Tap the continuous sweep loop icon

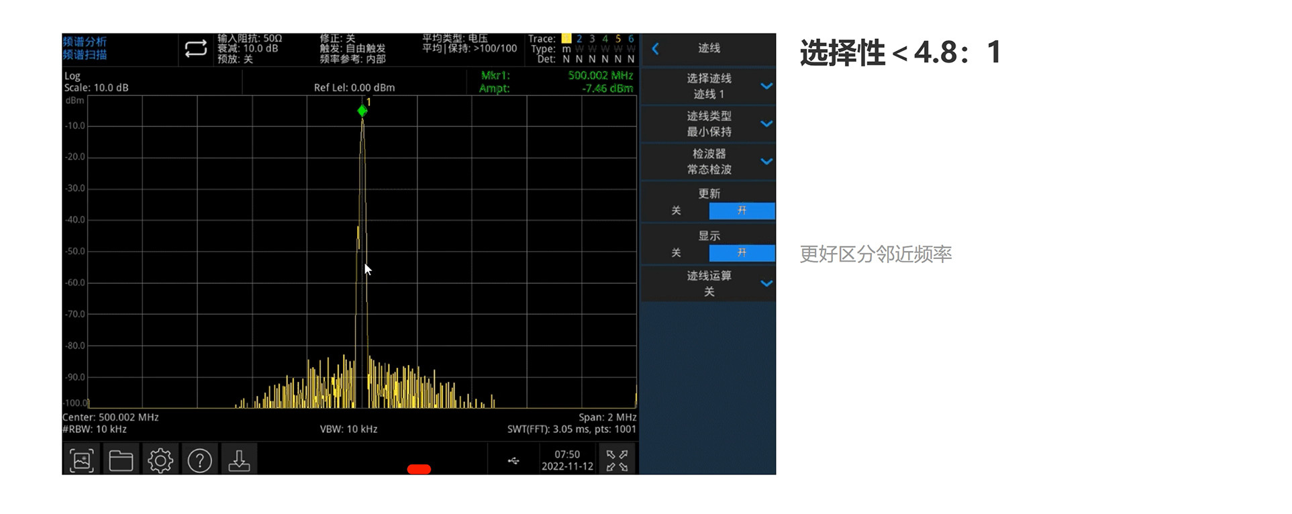point(195,49)
